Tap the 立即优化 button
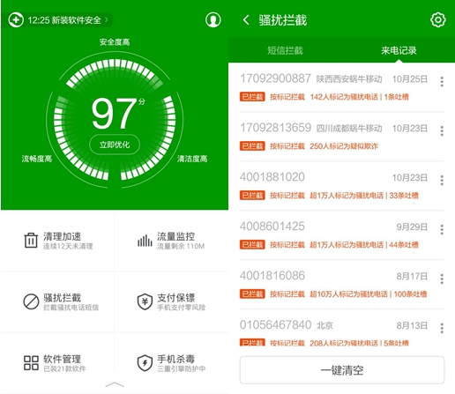Viewport: 455px width, 394px height. [x=115, y=145]
